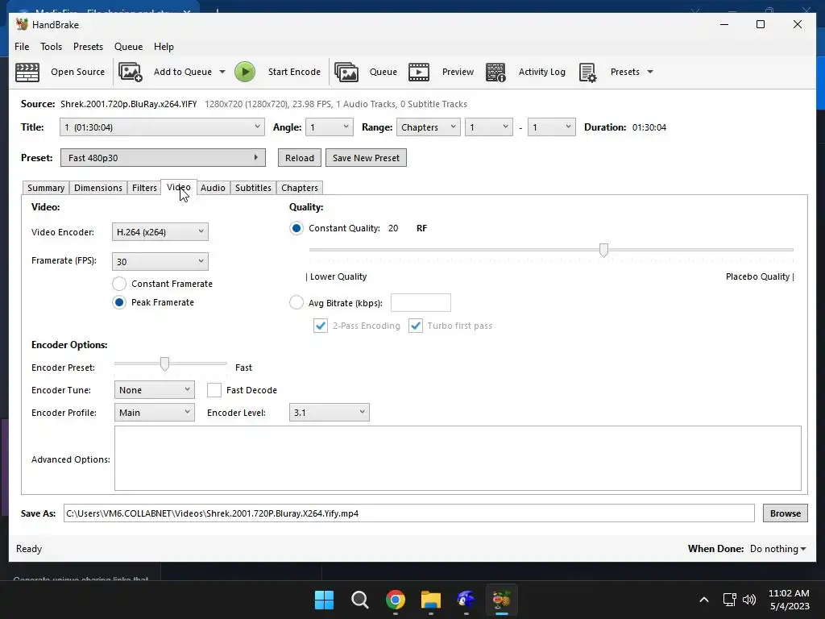Switch to Audio tab
The image size is (825, 619).
coord(213,188)
